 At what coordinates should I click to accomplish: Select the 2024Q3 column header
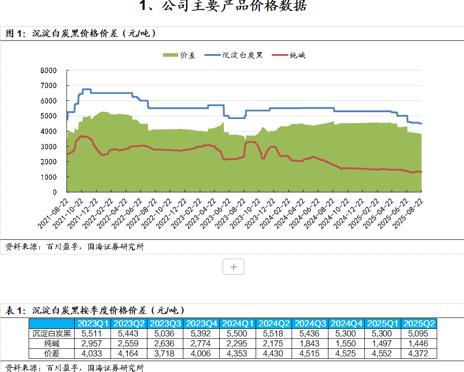[x=310, y=323]
